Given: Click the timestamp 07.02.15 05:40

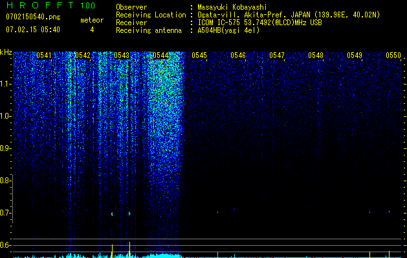Looking at the screenshot, I should 33,30.
